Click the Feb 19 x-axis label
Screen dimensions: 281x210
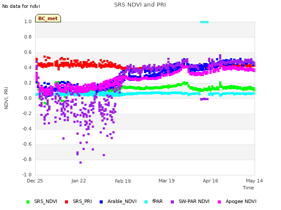tap(123, 181)
